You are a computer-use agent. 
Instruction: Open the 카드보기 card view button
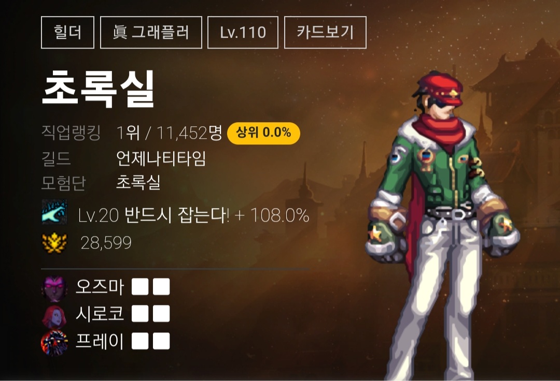tap(325, 33)
